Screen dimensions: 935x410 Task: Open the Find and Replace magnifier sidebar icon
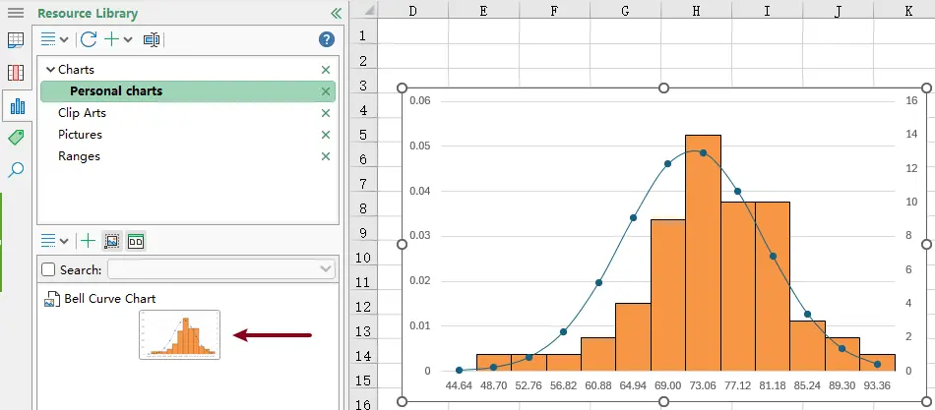[16, 170]
